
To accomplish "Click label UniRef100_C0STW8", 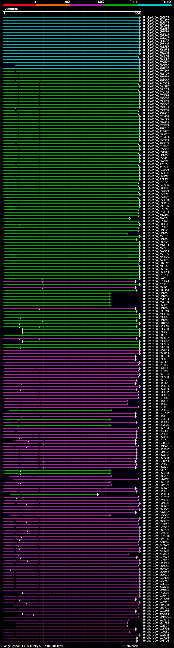I will tap(156, 641).
